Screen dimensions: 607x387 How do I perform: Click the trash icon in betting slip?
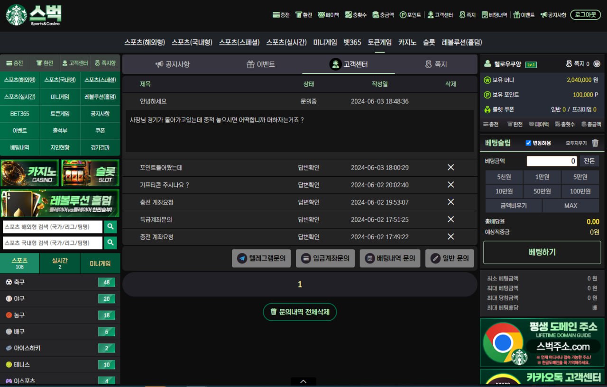(595, 143)
